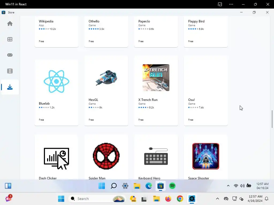Open the notification bell on host taskbar

pos(267,199)
